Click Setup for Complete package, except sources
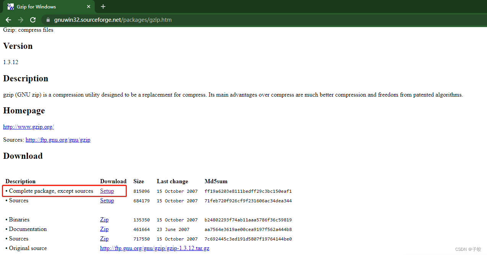Image resolution: width=487 pixels, height=255 pixels. 107,191
